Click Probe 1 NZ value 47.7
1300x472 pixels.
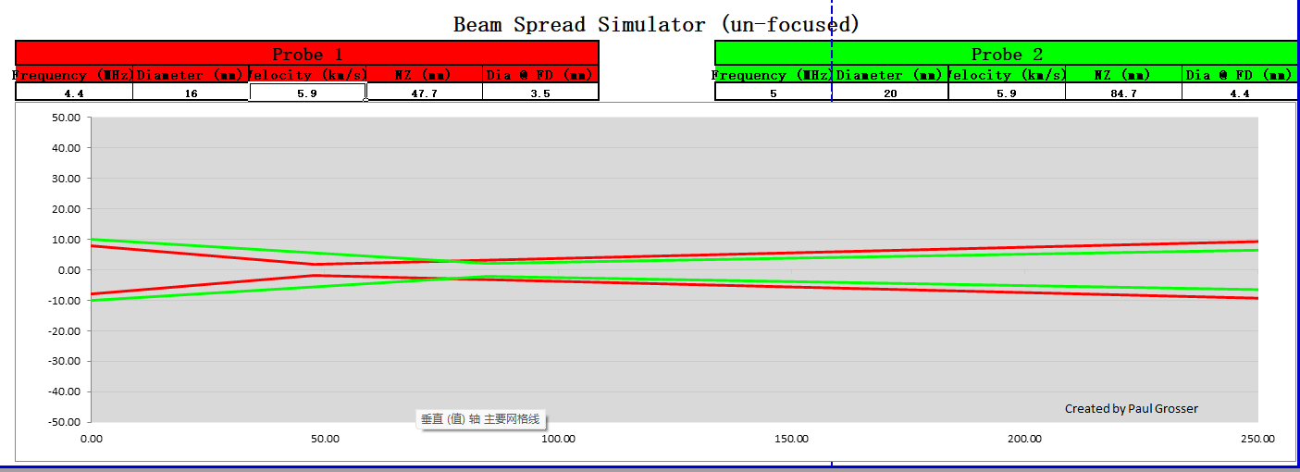pos(424,93)
